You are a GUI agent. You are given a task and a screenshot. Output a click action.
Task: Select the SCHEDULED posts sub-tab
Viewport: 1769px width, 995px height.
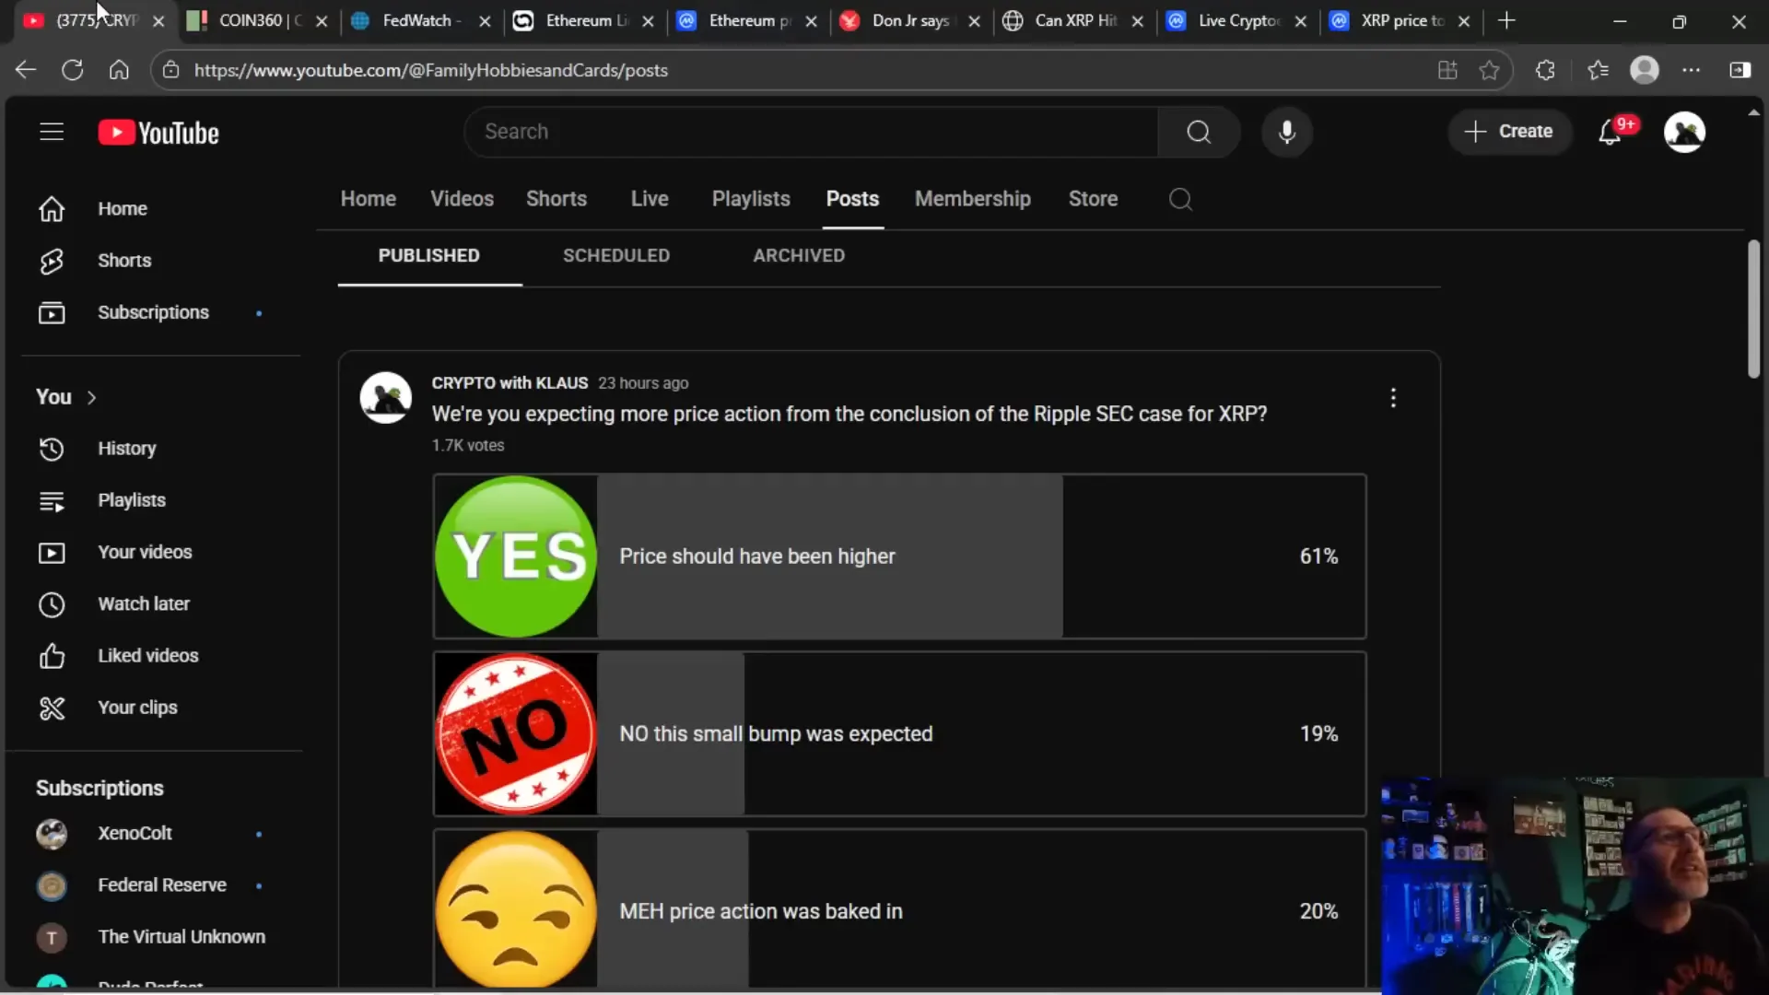coord(616,255)
